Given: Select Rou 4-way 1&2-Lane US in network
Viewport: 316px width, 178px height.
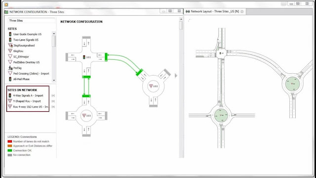Looking at the screenshot, I should (31, 107).
